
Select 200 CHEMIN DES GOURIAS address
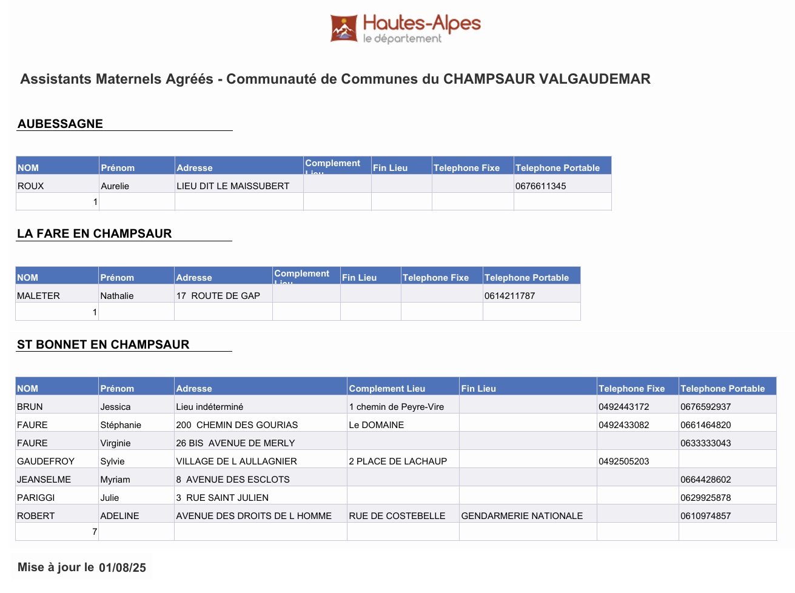tap(236, 425)
